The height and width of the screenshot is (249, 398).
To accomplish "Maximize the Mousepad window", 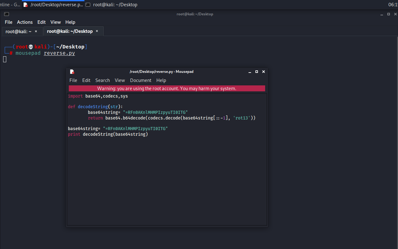I will (257, 72).
